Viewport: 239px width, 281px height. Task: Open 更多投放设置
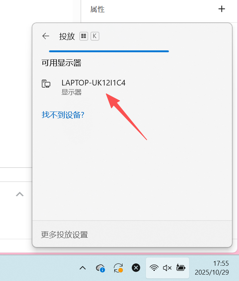click(x=64, y=234)
